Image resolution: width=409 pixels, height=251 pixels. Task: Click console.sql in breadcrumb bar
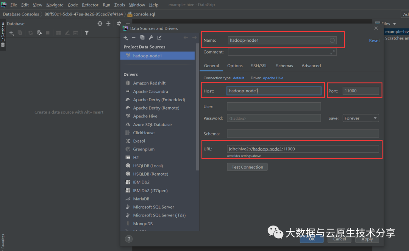coord(141,14)
